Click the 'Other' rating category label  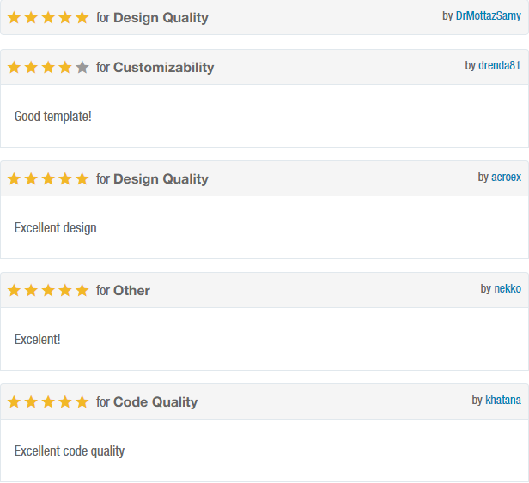coord(131,290)
